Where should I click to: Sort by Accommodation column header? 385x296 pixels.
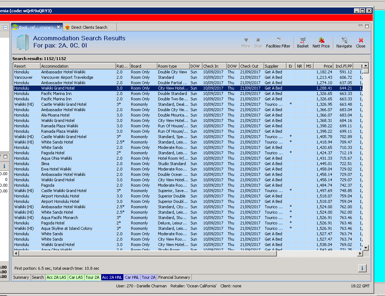click(x=77, y=66)
